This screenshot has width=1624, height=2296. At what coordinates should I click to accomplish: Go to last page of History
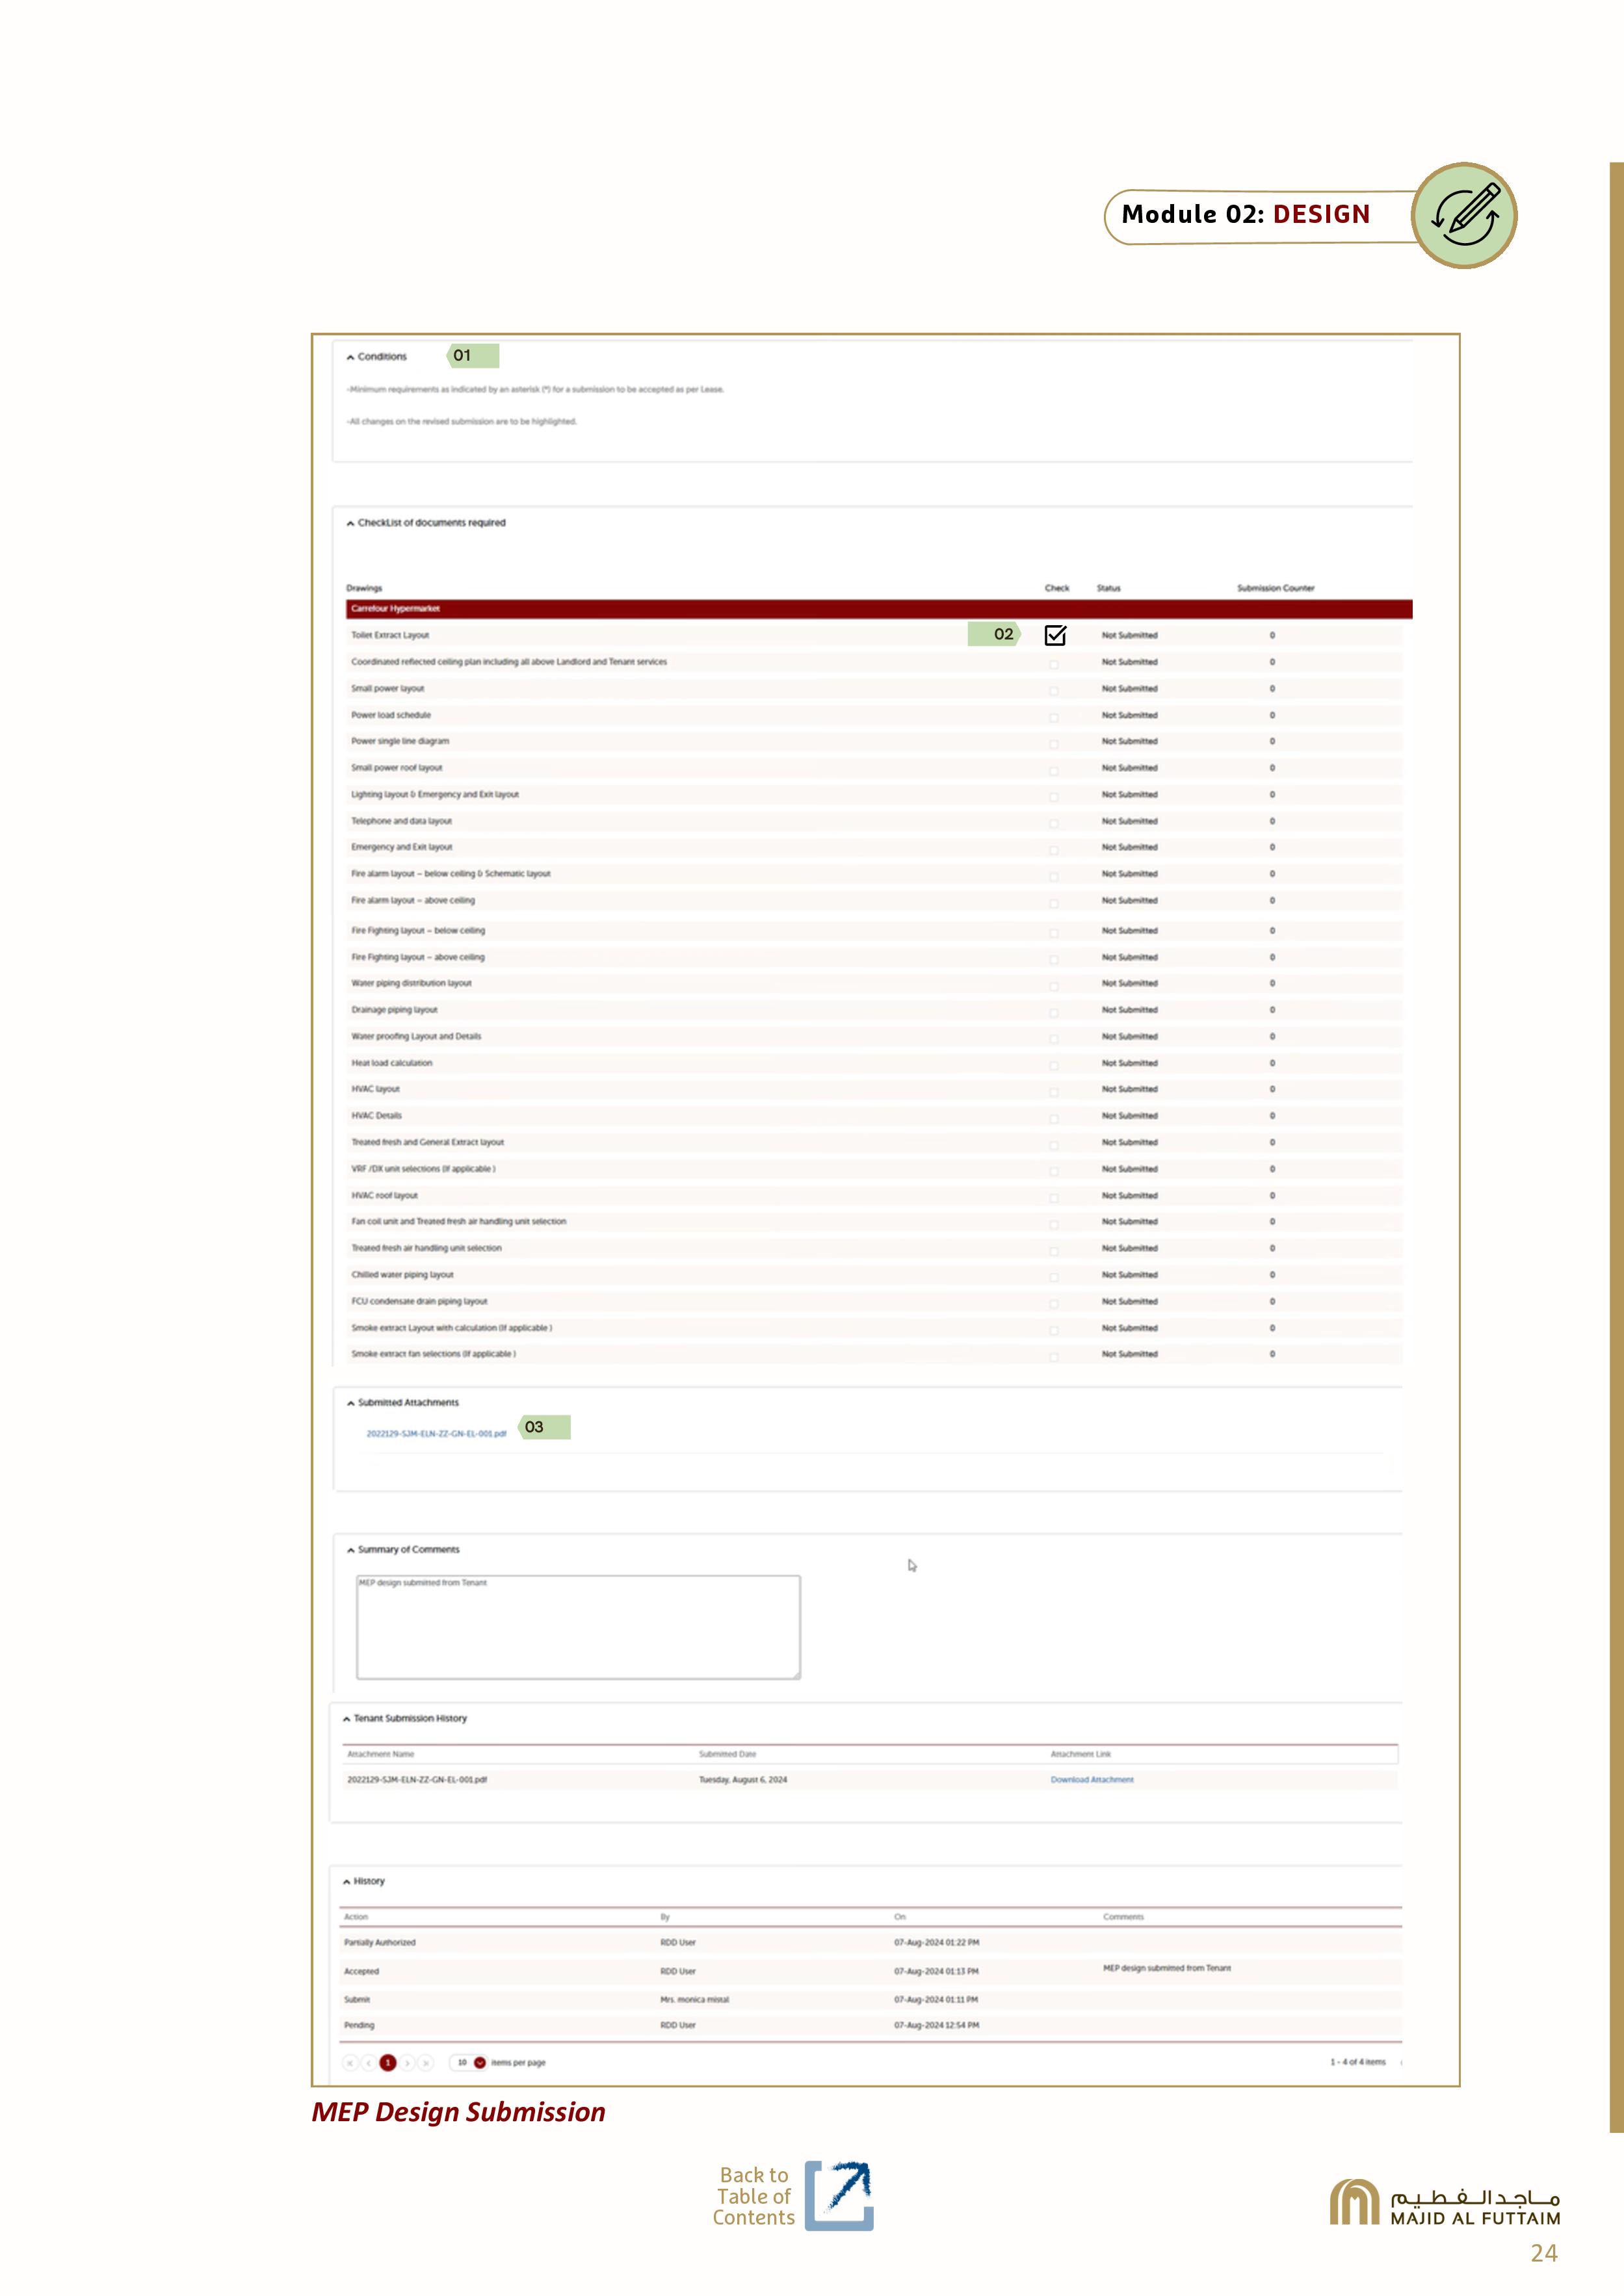(427, 2062)
